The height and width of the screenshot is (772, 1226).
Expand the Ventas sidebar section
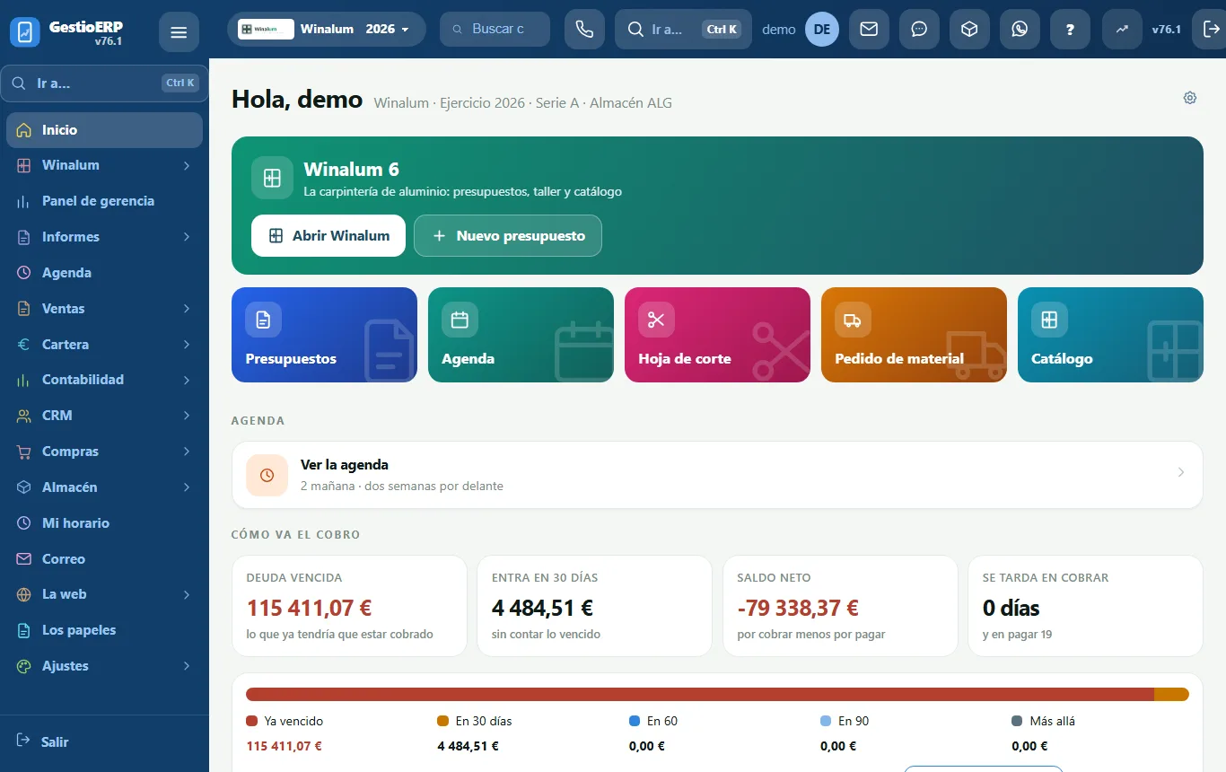[x=104, y=309]
